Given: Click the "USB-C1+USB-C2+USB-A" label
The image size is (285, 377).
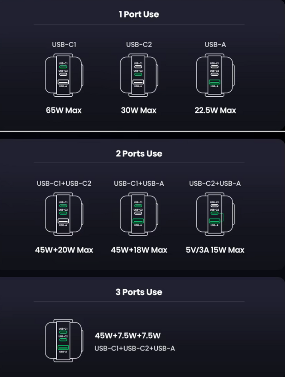Looking at the screenshot, I should [135, 348].
